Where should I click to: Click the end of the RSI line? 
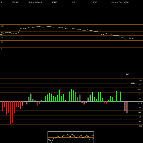[126, 39]
